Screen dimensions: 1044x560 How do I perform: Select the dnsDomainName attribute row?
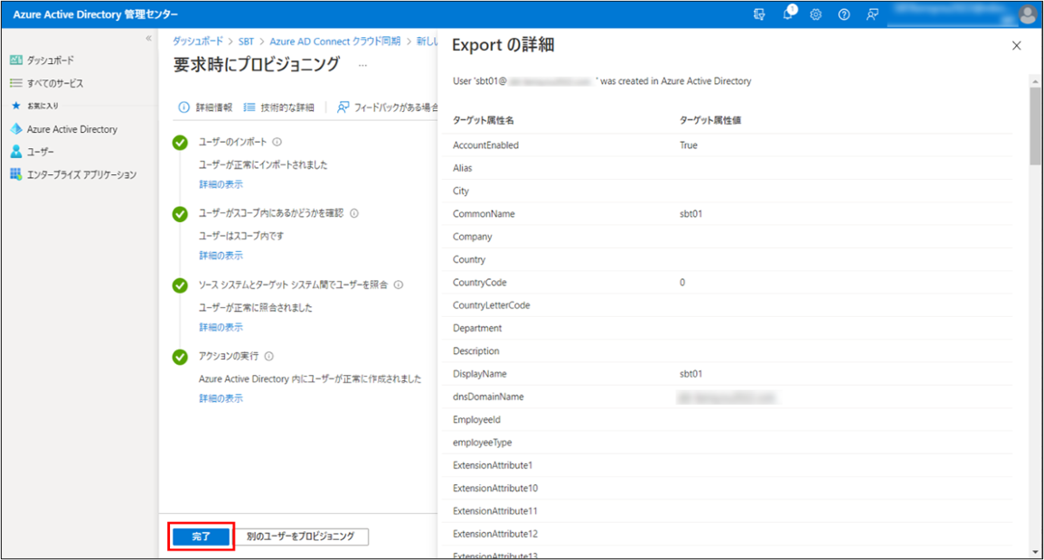[727, 397]
